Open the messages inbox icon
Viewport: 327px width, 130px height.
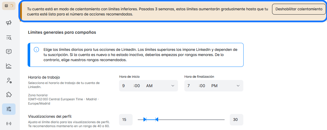click(9, 52)
